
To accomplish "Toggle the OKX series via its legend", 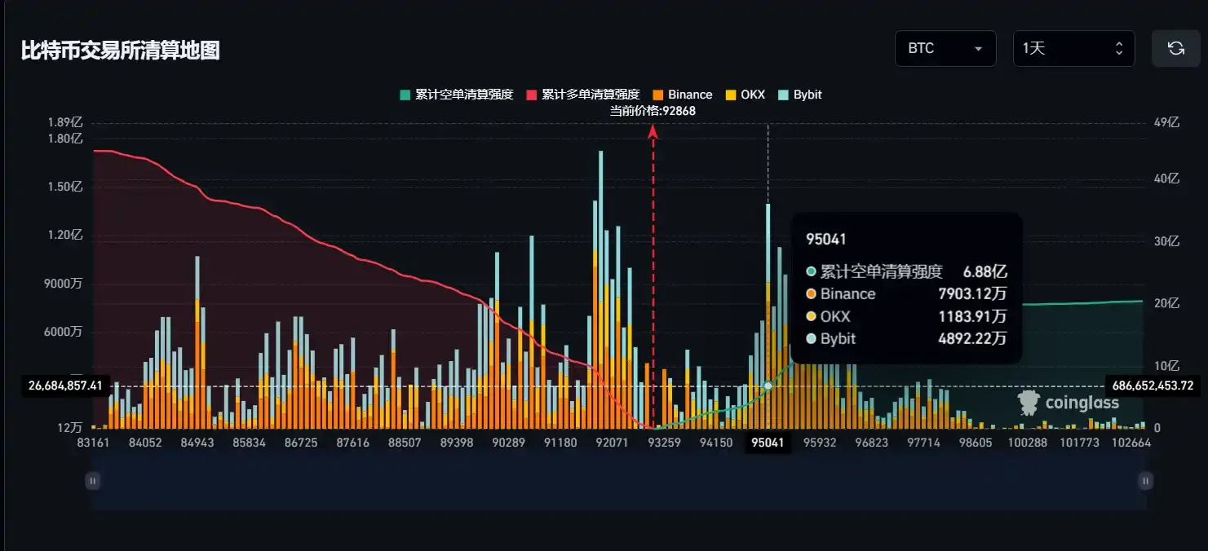I will (x=744, y=94).
